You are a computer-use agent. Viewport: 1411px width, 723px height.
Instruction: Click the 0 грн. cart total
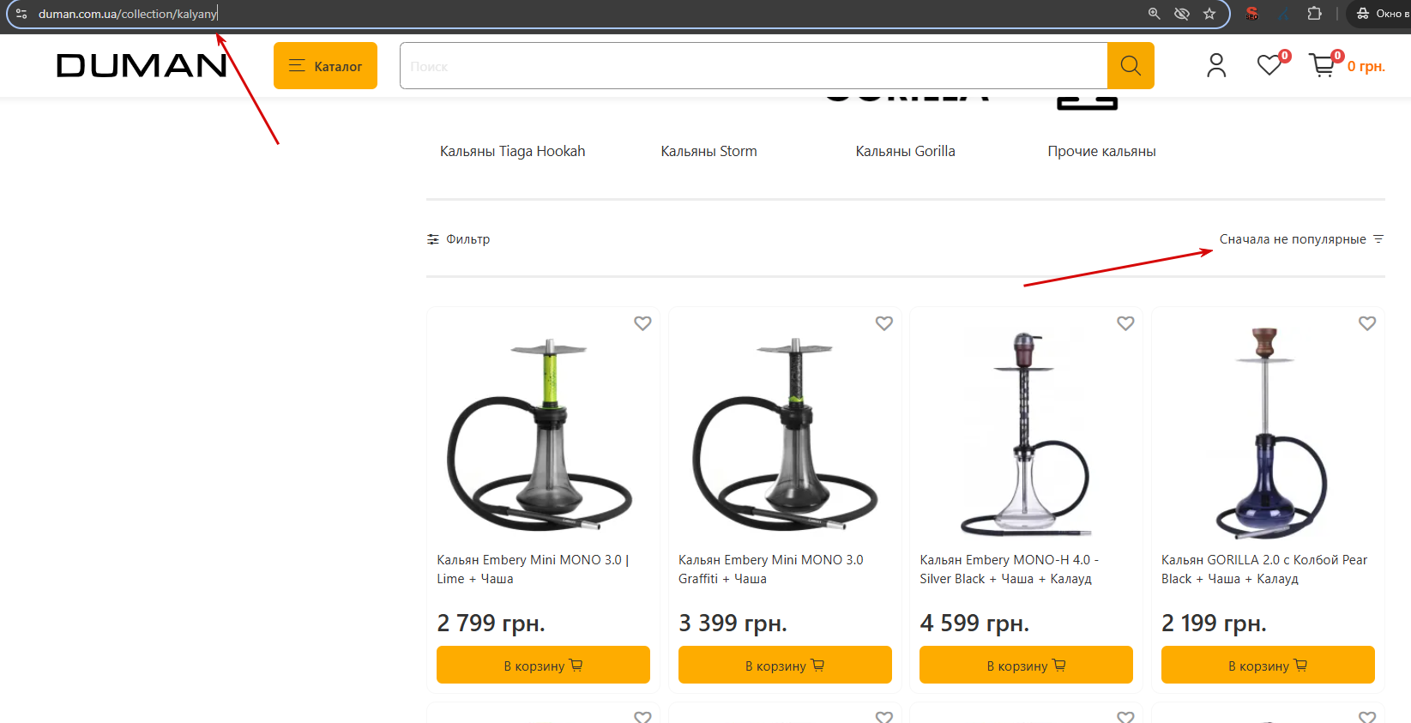1366,66
